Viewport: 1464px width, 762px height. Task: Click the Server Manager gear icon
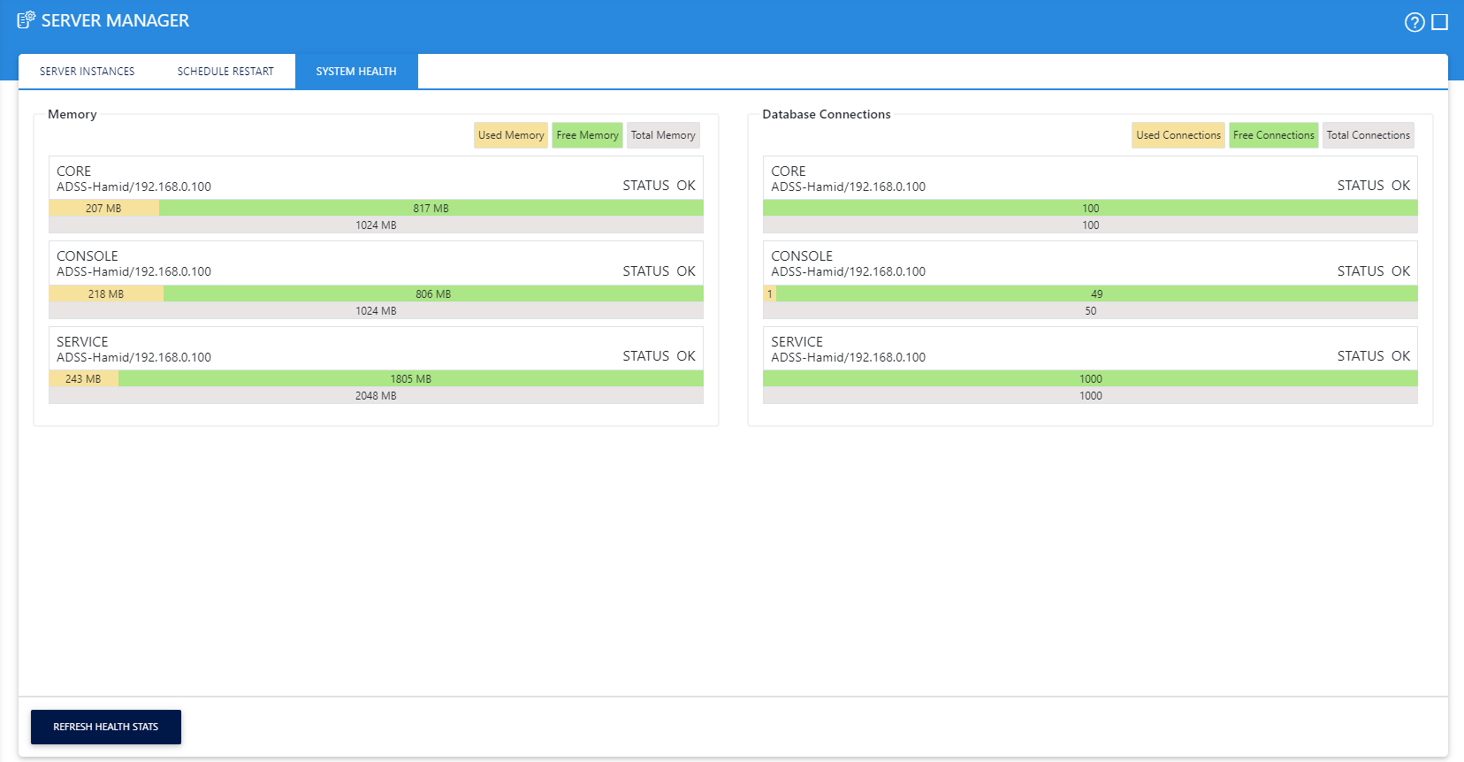[x=27, y=20]
